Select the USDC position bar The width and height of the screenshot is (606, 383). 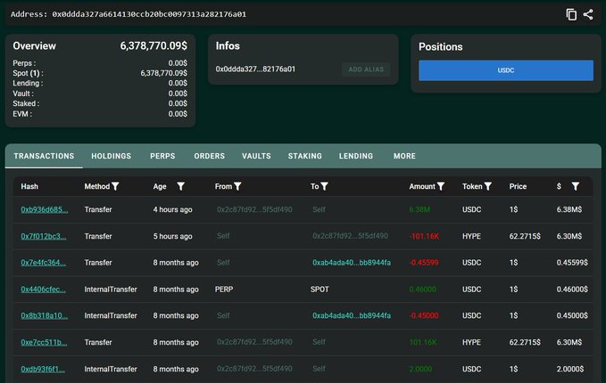click(506, 70)
